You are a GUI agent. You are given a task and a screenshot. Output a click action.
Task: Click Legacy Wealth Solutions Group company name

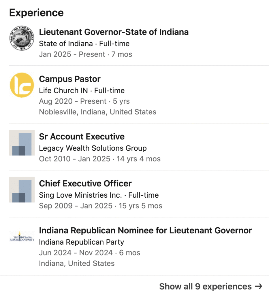[x=93, y=148]
